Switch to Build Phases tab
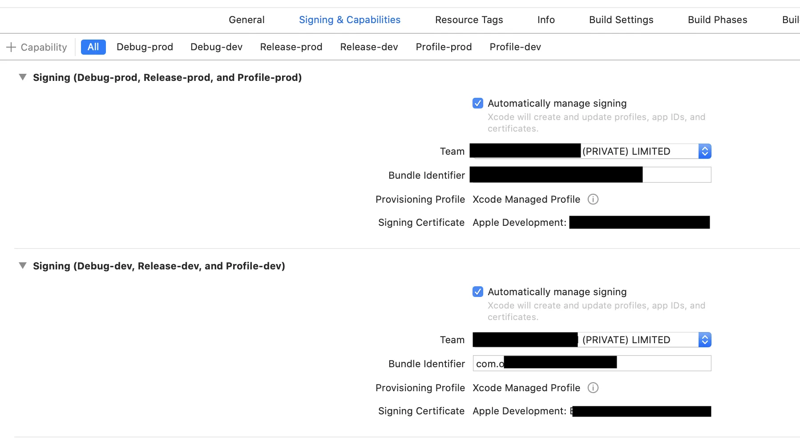The width and height of the screenshot is (800, 441). coord(717,20)
